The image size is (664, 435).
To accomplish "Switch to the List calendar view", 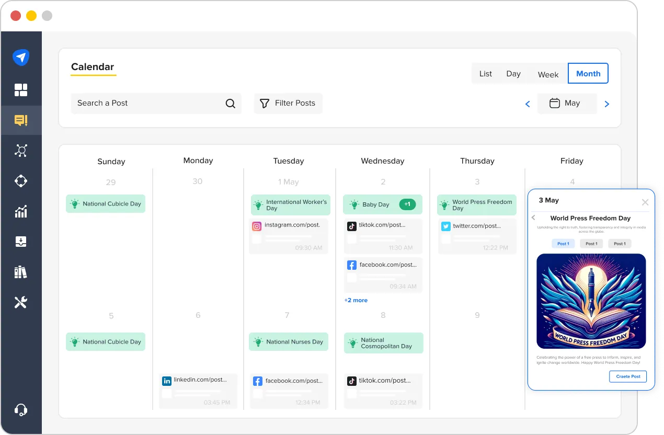I will [x=485, y=73].
